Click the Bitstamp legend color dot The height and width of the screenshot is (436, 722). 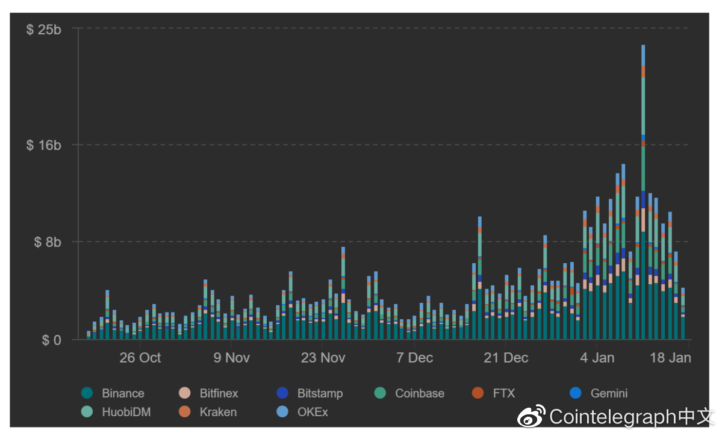(x=282, y=393)
